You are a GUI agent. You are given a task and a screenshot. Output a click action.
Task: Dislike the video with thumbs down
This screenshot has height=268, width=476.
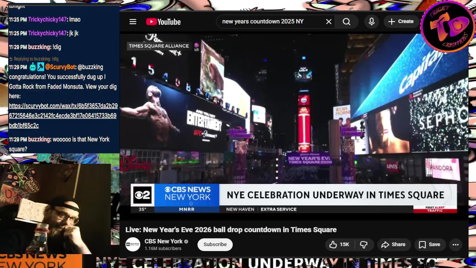click(364, 245)
